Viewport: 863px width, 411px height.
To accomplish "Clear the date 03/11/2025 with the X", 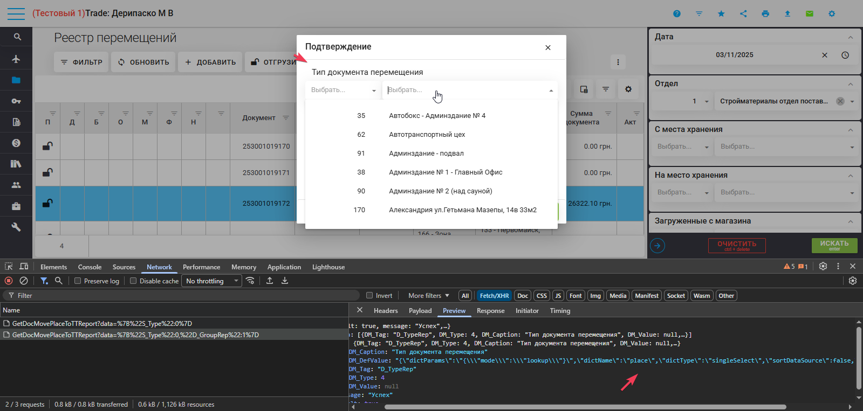I will (825, 55).
